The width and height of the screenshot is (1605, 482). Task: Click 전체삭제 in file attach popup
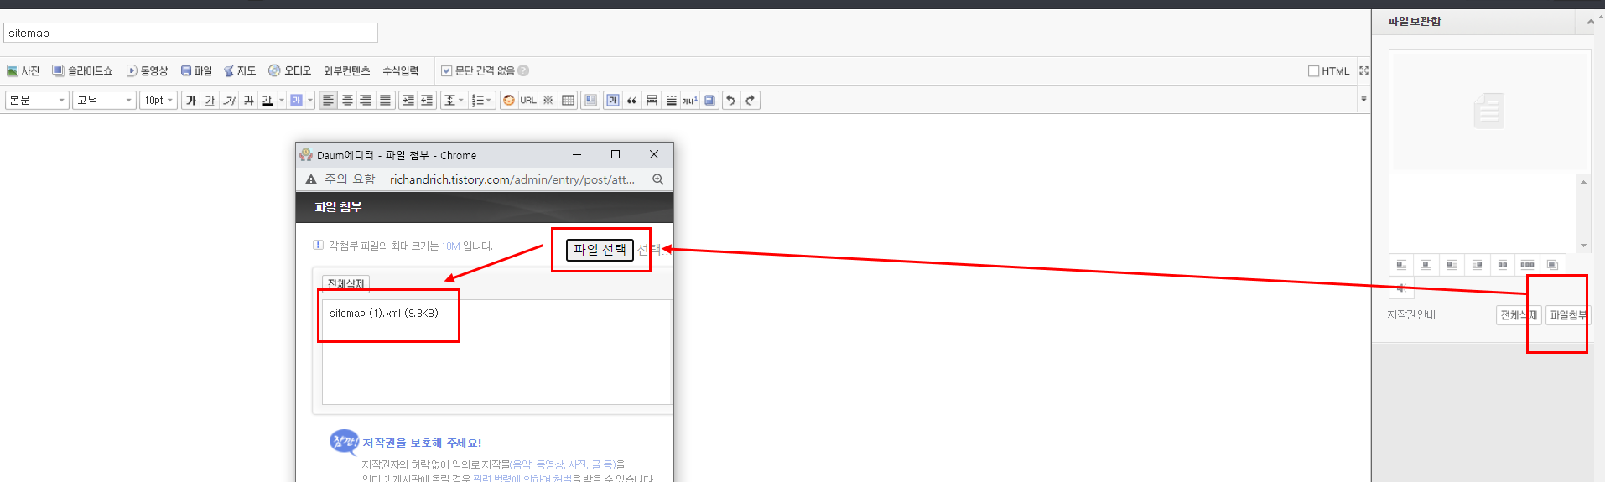345,283
